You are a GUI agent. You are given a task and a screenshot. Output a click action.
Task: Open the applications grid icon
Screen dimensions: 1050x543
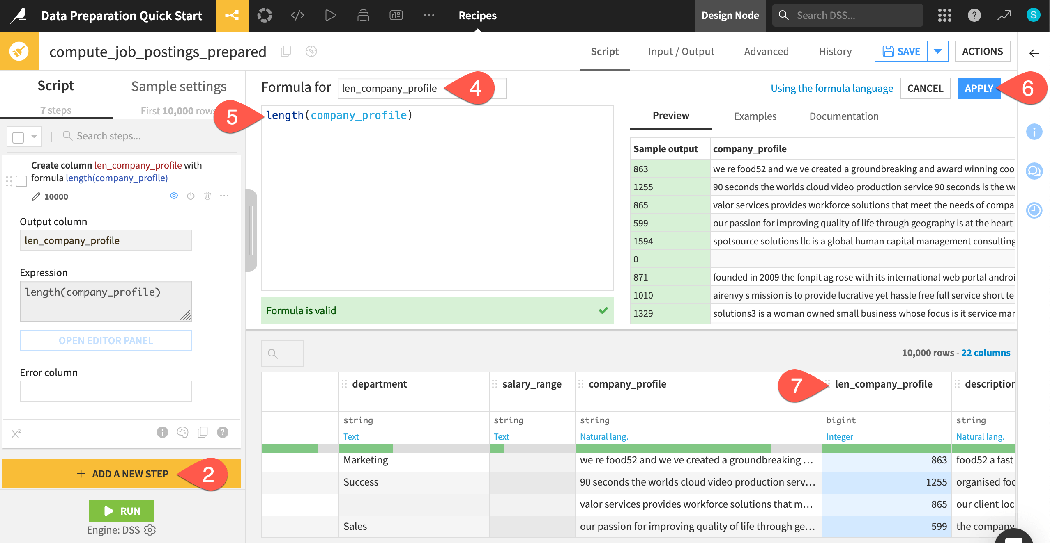pyautogui.click(x=945, y=16)
